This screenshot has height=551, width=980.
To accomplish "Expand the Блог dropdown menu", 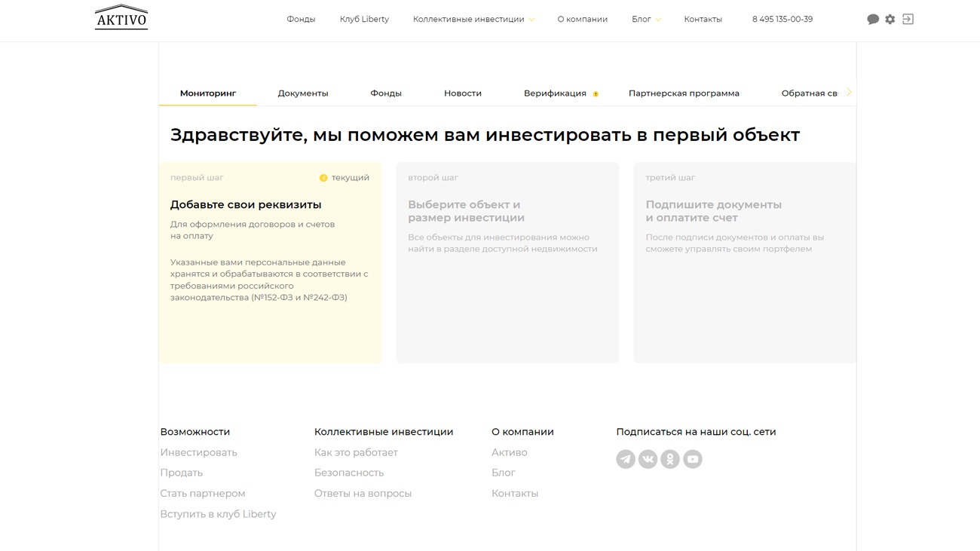I will point(646,20).
